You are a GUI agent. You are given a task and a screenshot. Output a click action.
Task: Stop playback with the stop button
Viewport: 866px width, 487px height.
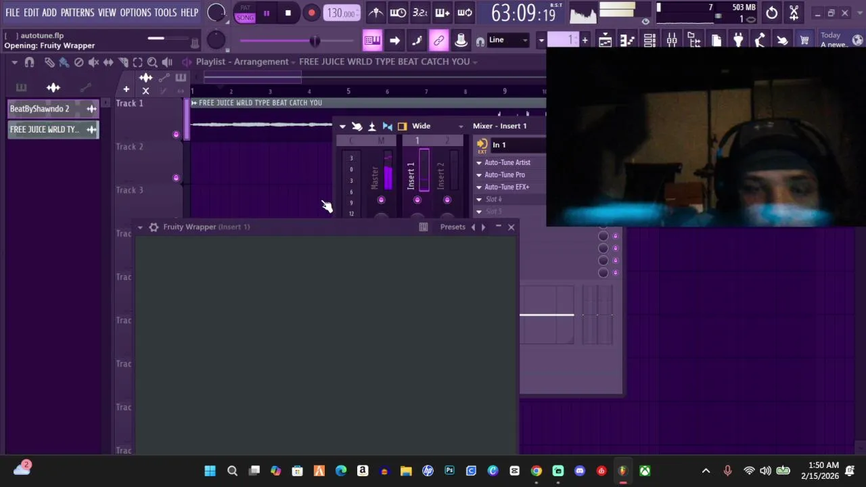[x=288, y=13]
